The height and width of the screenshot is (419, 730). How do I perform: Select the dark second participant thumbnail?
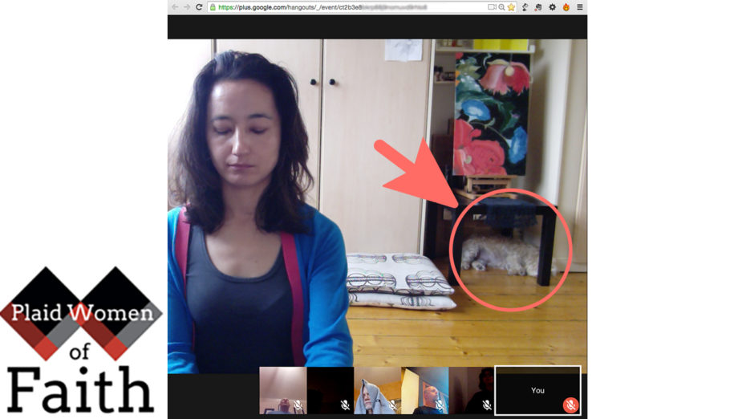coord(330,390)
